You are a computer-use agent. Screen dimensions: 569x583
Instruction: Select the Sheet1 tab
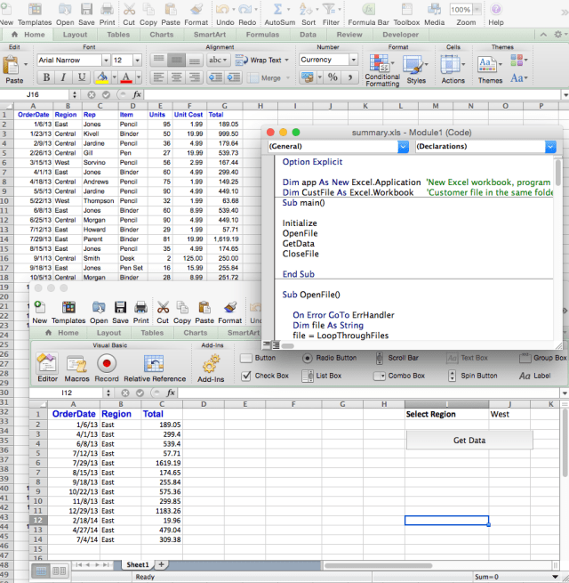tap(138, 564)
